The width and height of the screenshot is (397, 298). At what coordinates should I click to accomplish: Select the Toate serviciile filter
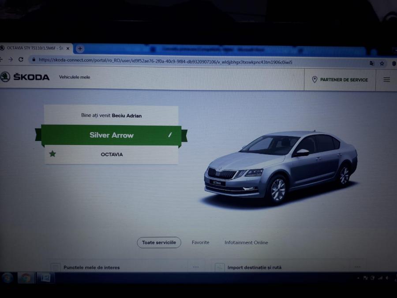point(159,242)
